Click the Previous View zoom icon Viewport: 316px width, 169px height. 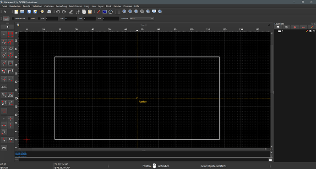pyautogui.click(x=148, y=12)
